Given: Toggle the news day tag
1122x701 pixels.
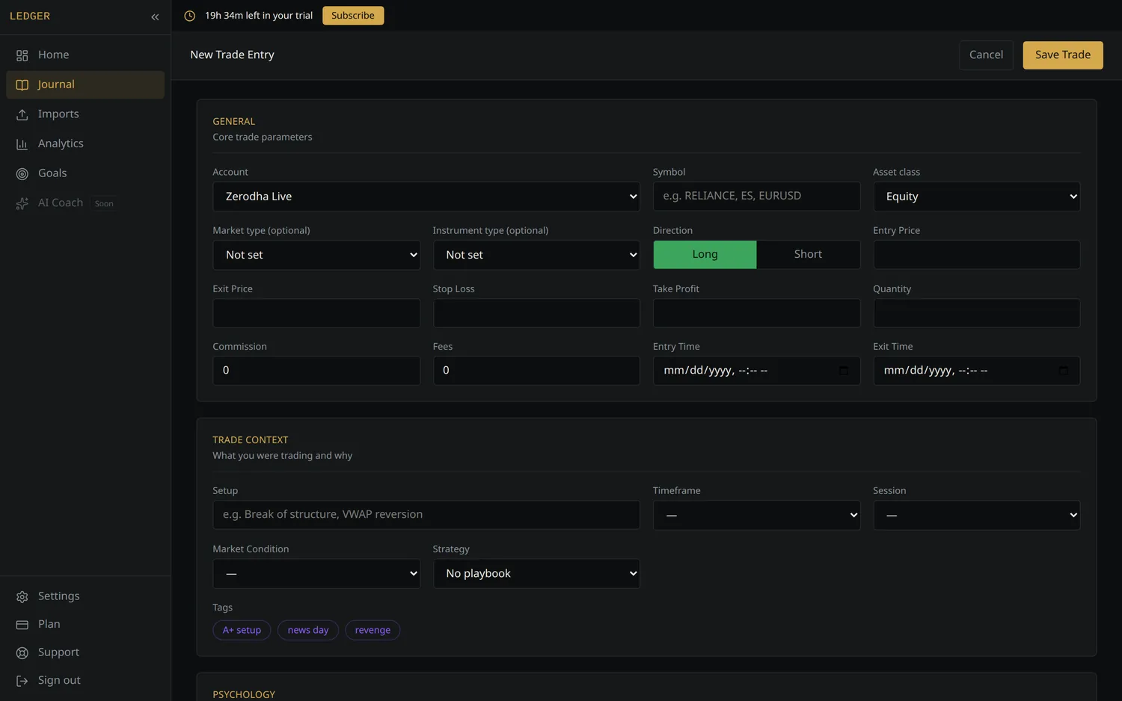Looking at the screenshot, I should coord(308,630).
